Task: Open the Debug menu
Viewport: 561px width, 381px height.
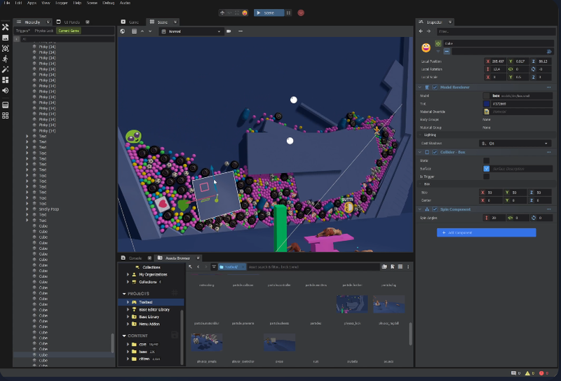Action: click(x=108, y=3)
